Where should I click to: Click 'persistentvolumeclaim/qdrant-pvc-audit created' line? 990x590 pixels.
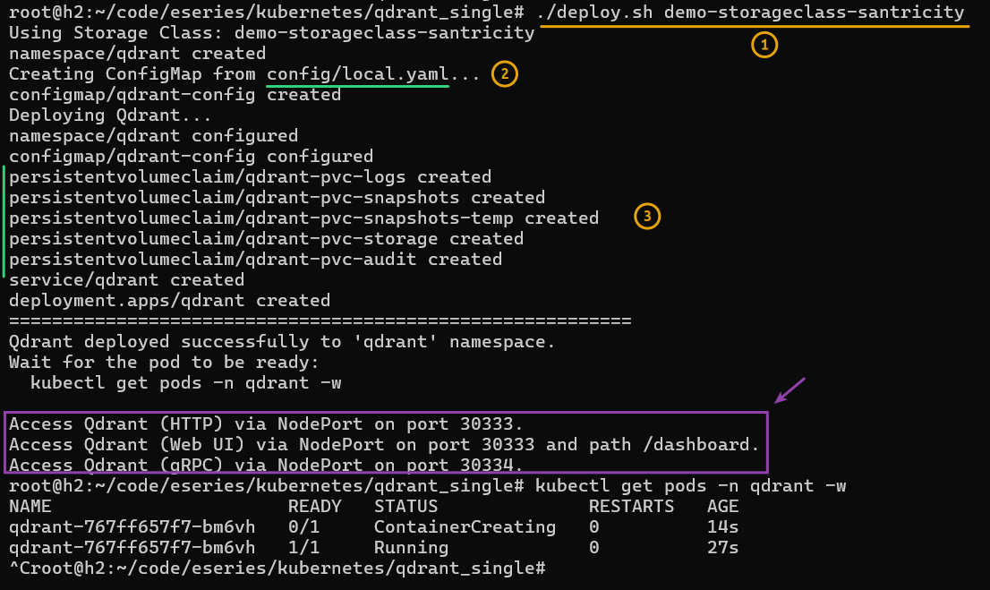[x=255, y=260]
